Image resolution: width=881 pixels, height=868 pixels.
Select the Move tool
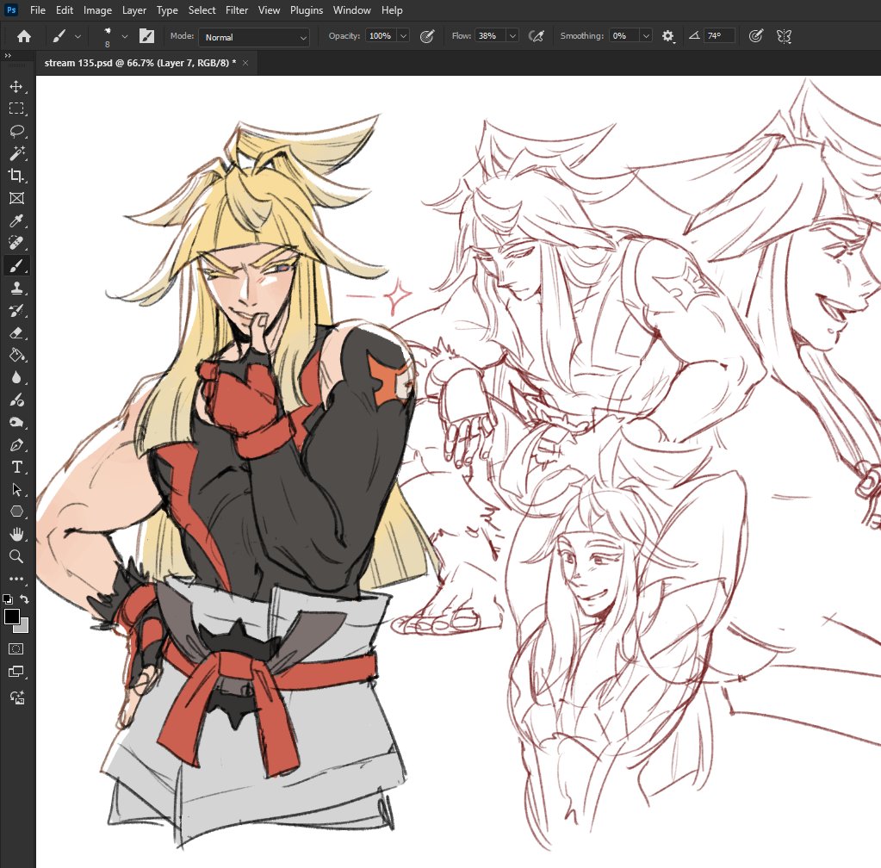pos(16,86)
